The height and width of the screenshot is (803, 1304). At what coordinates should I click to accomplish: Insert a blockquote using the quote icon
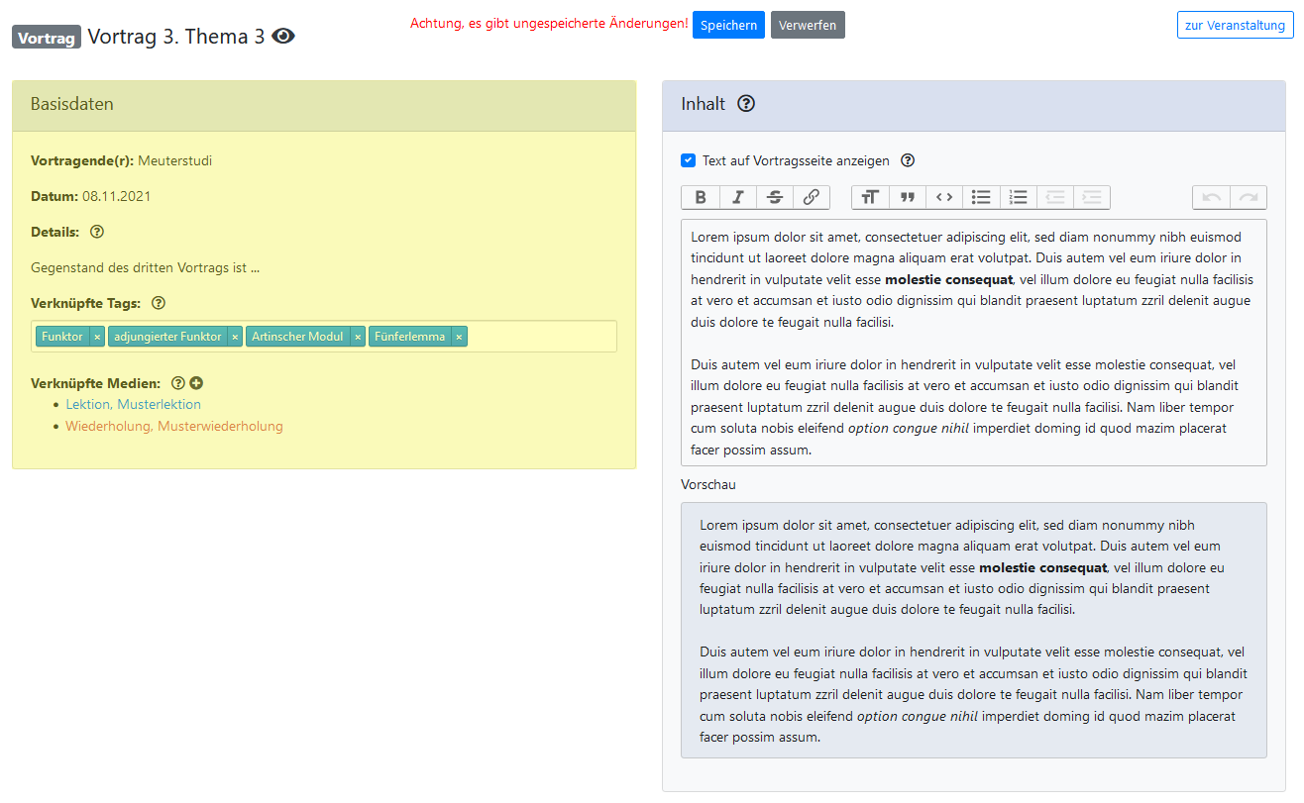point(907,197)
